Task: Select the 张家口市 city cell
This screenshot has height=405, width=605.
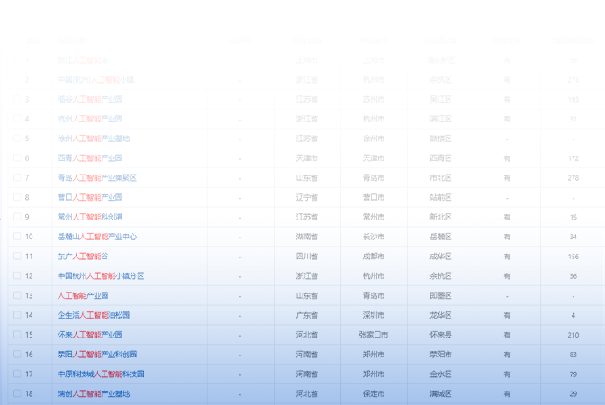Action: pyautogui.click(x=374, y=335)
